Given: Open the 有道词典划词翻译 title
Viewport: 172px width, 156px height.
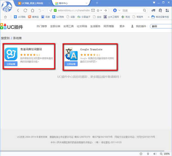Looking at the screenshot, I should tap(31, 49).
